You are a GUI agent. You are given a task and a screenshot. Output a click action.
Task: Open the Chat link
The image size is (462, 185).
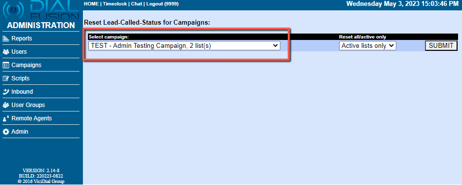[136, 4]
